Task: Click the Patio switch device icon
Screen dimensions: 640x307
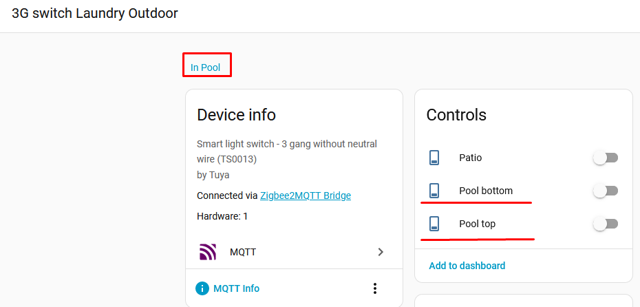Action: click(x=434, y=158)
